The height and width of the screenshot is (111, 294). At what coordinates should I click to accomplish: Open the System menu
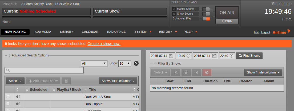tap(142, 32)
